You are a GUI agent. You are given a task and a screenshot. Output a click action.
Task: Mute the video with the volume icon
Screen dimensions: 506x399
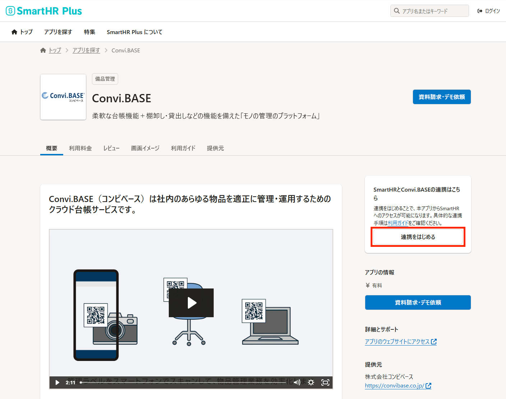click(297, 382)
